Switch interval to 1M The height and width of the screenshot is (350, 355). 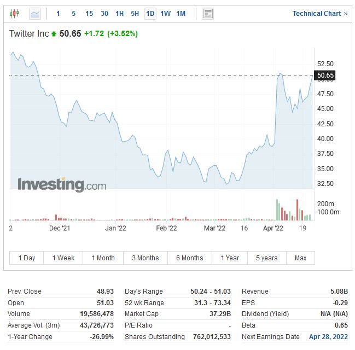(181, 13)
